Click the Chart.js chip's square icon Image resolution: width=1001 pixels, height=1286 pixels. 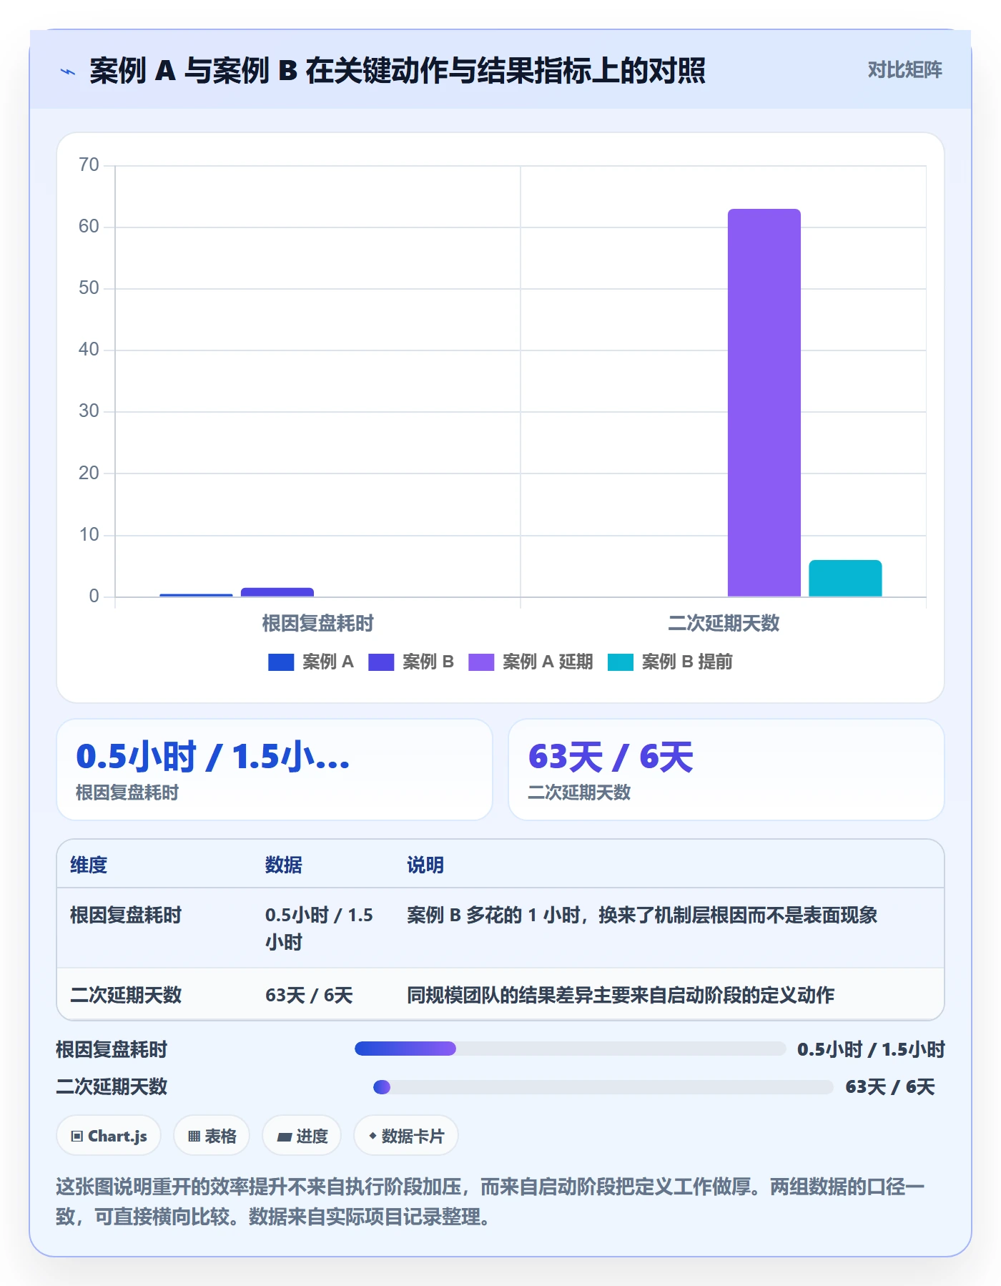pyautogui.click(x=77, y=1137)
